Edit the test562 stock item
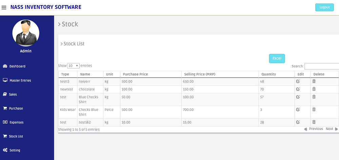This screenshot has height=160, width=339. pyautogui.click(x=298, y=122)
